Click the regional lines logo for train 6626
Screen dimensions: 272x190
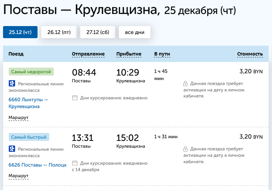click(11, 149)
